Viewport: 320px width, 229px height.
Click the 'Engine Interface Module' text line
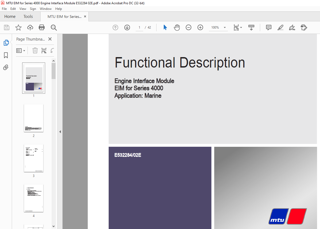tap(144, 81)
